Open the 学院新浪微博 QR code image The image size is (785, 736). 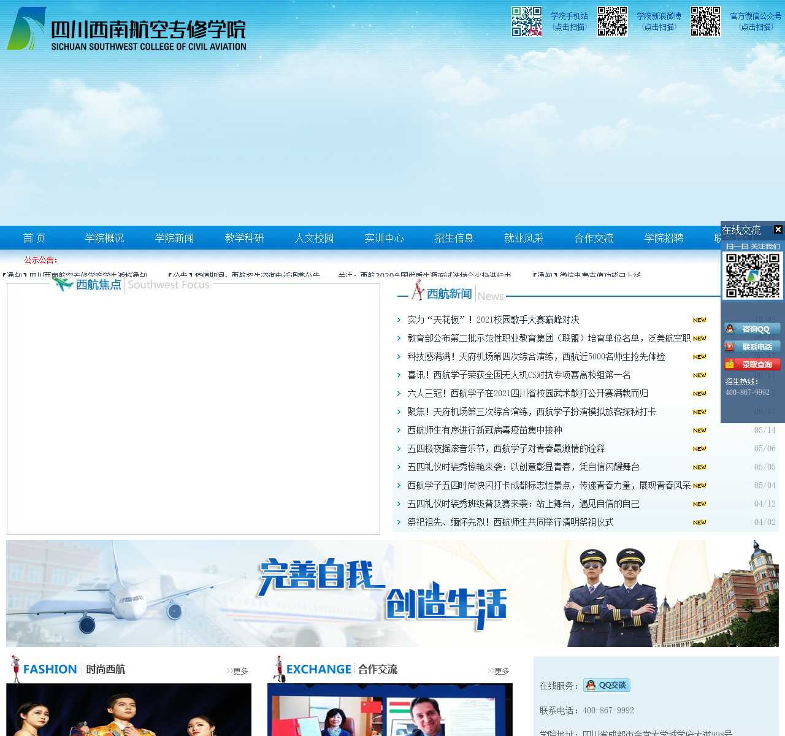(x=613, y=21)
